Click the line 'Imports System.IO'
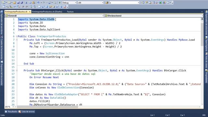This screenshot has width=208, height=117. click(30, 23)
